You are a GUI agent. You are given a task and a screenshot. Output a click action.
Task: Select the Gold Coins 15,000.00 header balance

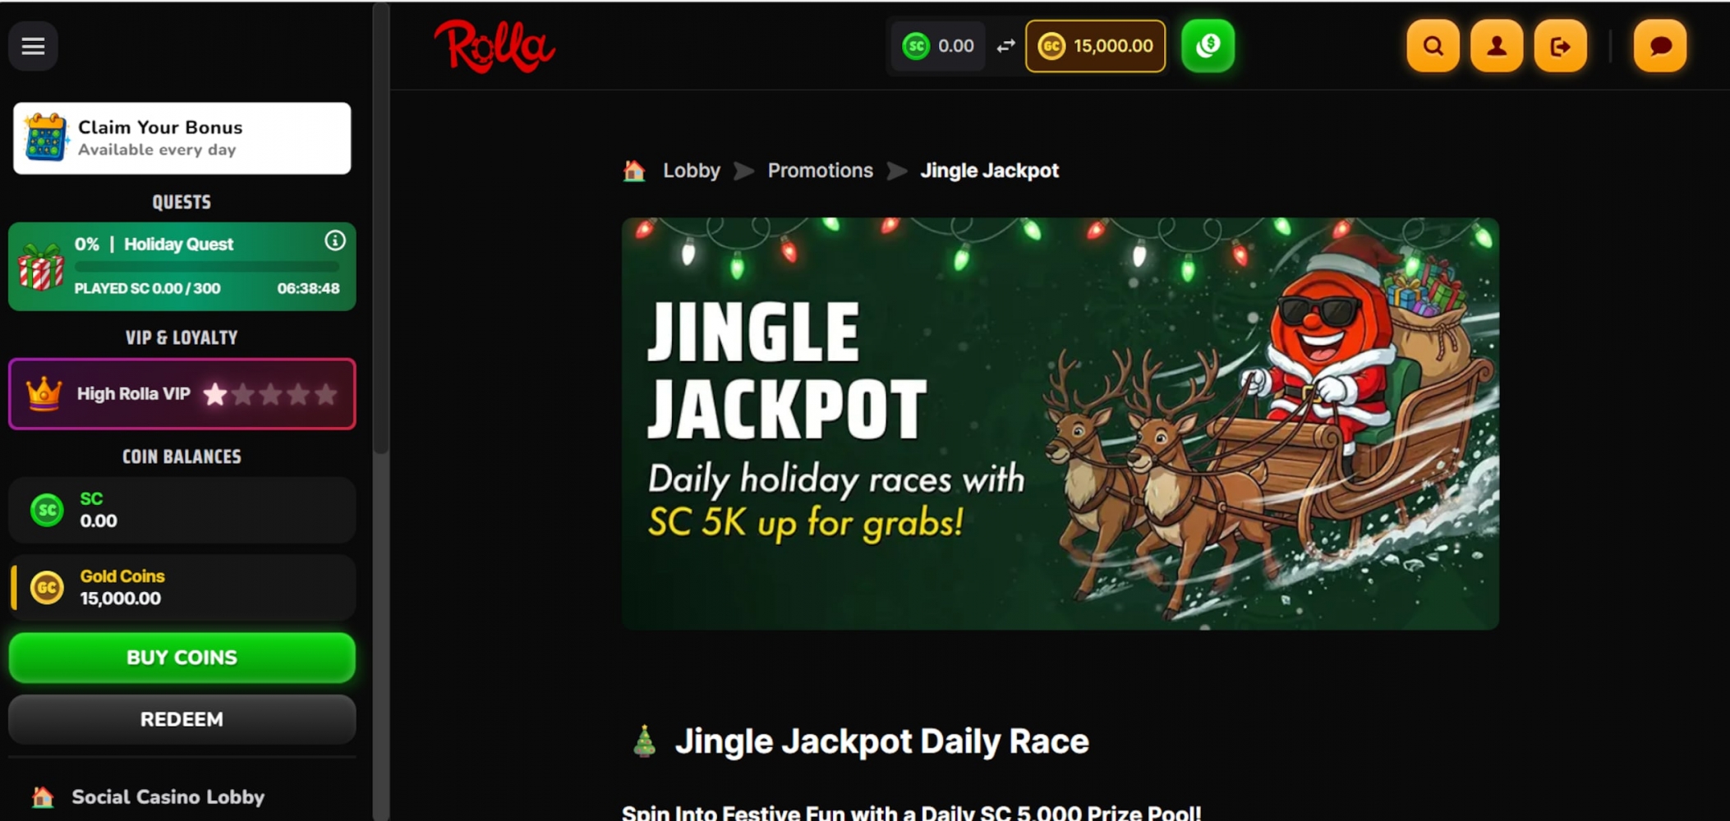pos(1096,46)
